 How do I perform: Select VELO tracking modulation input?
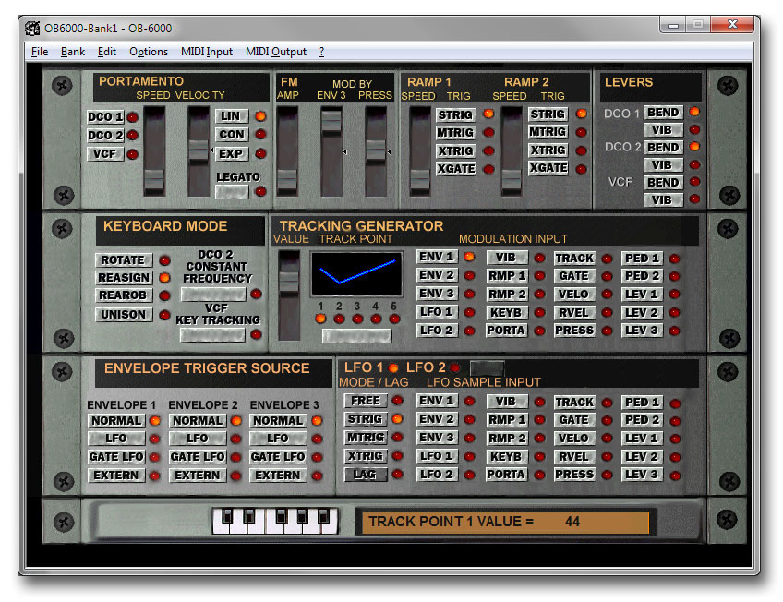pos(574,294)
